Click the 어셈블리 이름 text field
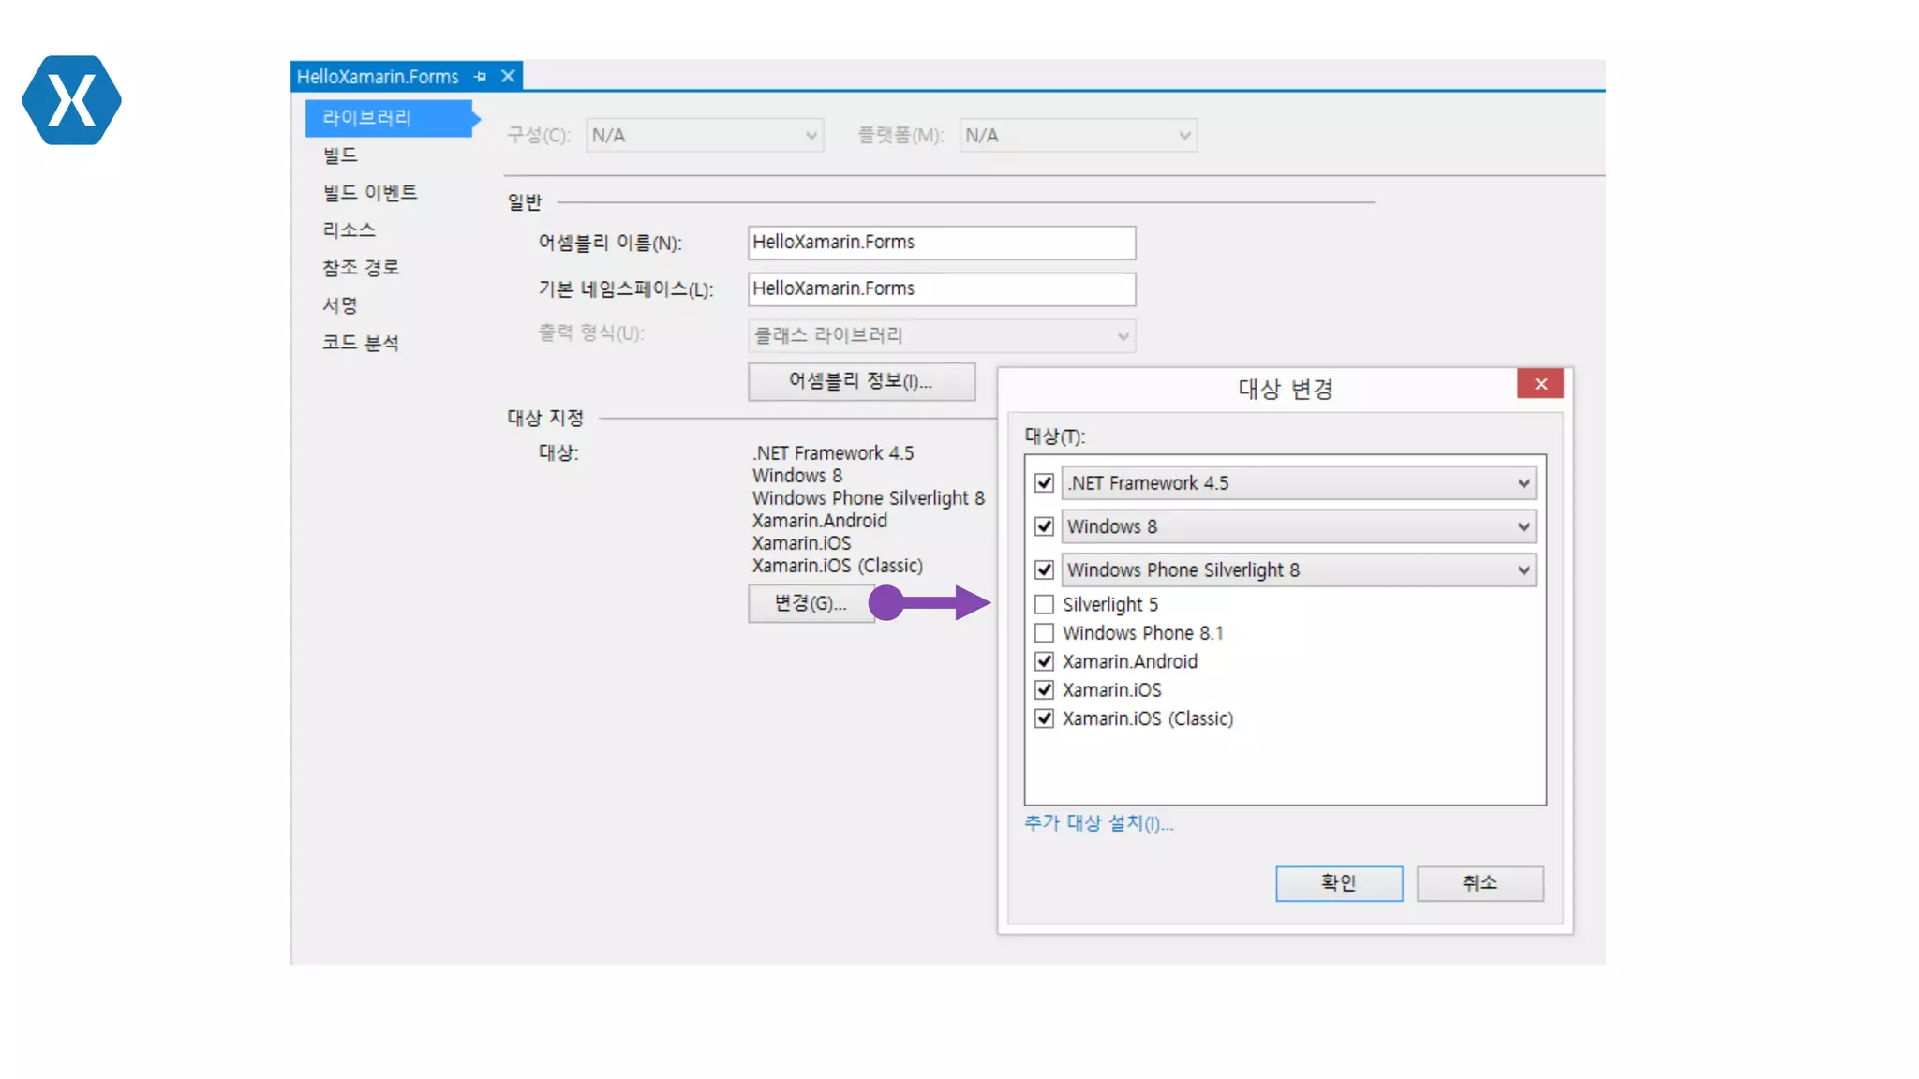Screen dimensions: 1919x1079 941,243
